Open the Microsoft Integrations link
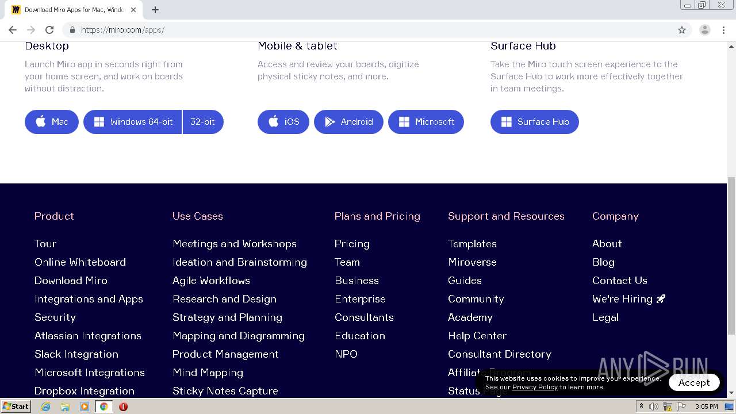 tap(90, 373)
